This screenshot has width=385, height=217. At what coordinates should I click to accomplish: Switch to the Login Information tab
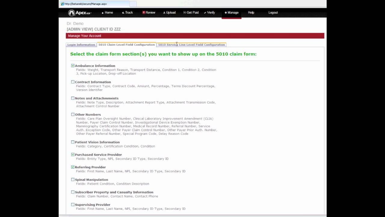(x=81, y=45)
